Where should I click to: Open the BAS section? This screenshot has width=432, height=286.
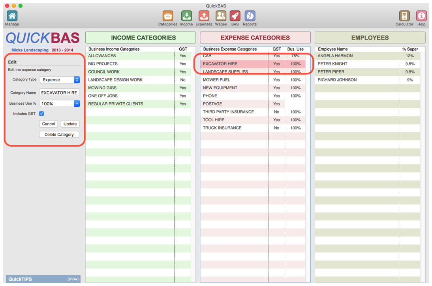coord(235,16)
